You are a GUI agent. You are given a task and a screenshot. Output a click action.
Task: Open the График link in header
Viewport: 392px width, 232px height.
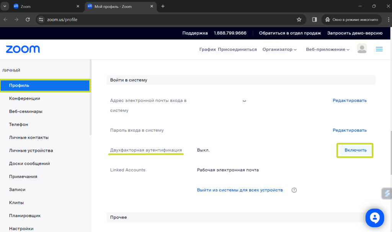pos(207,49)
